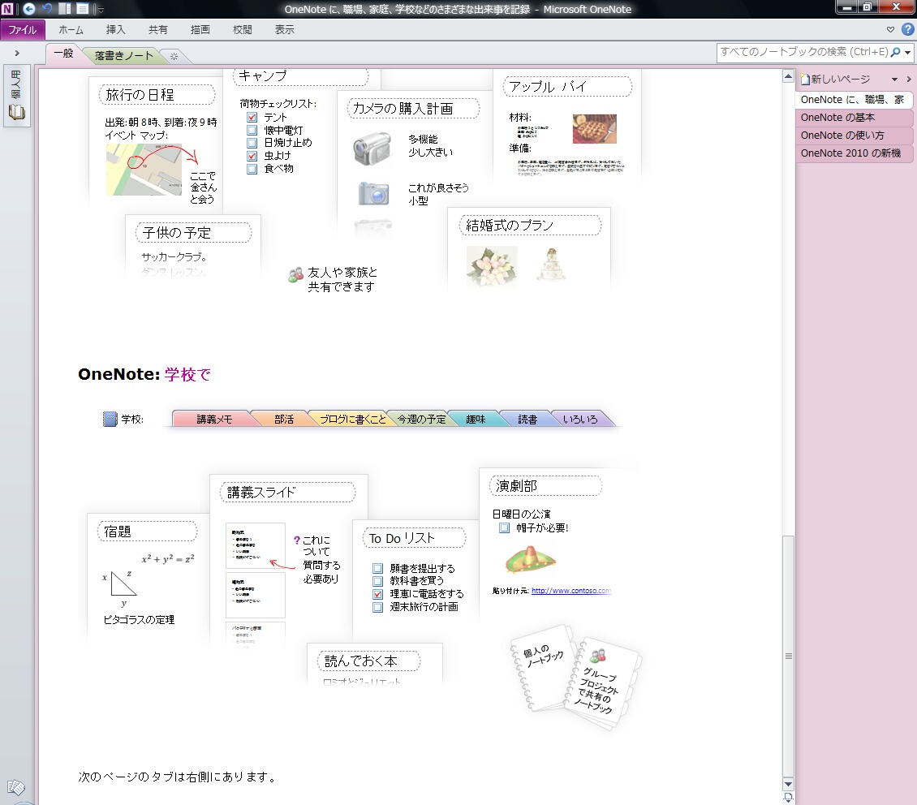Image resolution: width=917 pixels, height=805 pixels.
Task: Toggle the 懐中電灯 checkbox
Action: click(252, 131)
